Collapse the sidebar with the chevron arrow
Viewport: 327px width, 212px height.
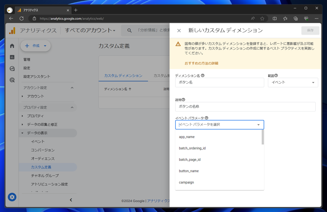(x=71, y=200)
